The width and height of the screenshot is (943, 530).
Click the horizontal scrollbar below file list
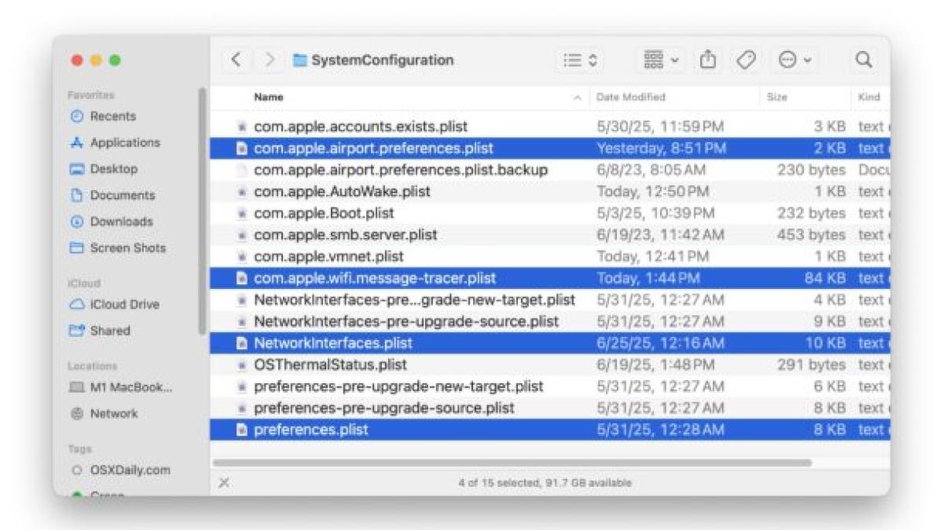tap(511, 463)
